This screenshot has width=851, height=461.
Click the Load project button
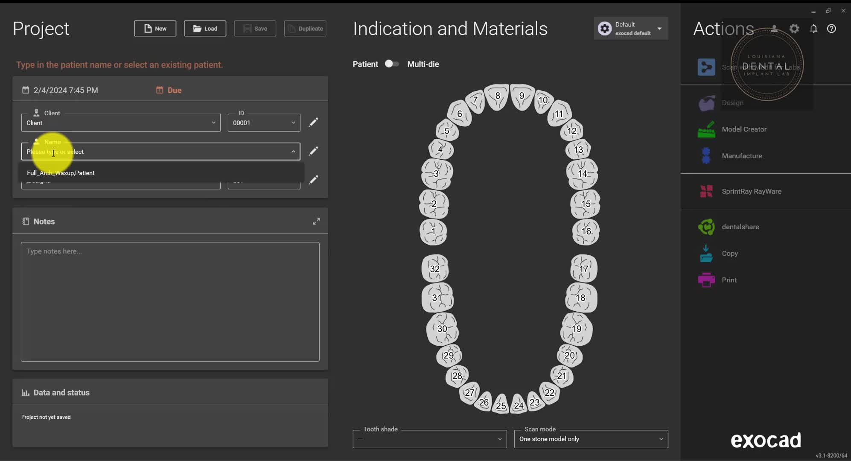click(x=205, y=29)
